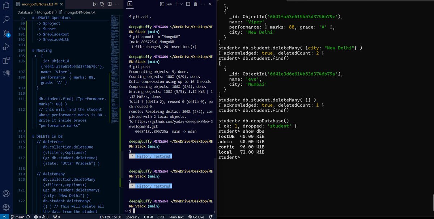Close the mongoDBNotes.txt tab
The height and width of the screenshot is (219, 434).
tap(61, 4)
